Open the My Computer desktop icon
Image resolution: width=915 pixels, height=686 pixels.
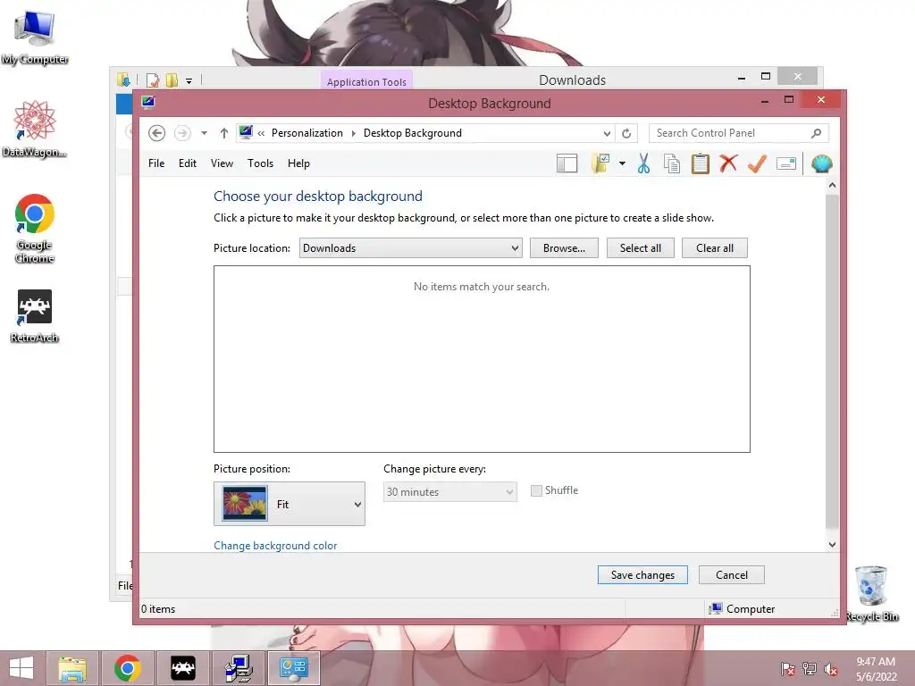tap(35, 38)
